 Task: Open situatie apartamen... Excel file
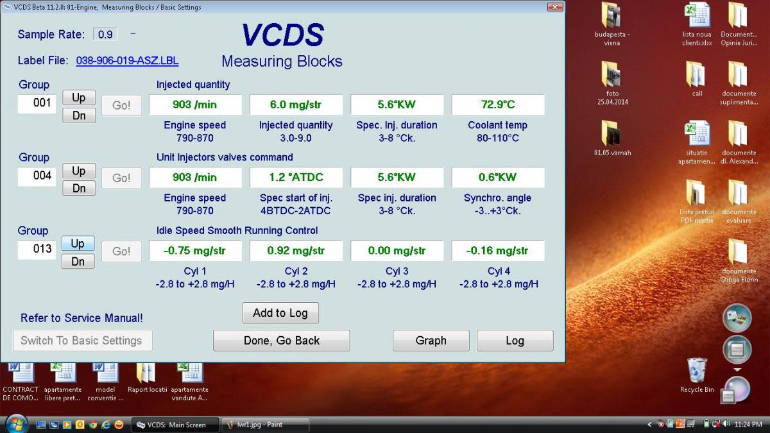point(697,143)
